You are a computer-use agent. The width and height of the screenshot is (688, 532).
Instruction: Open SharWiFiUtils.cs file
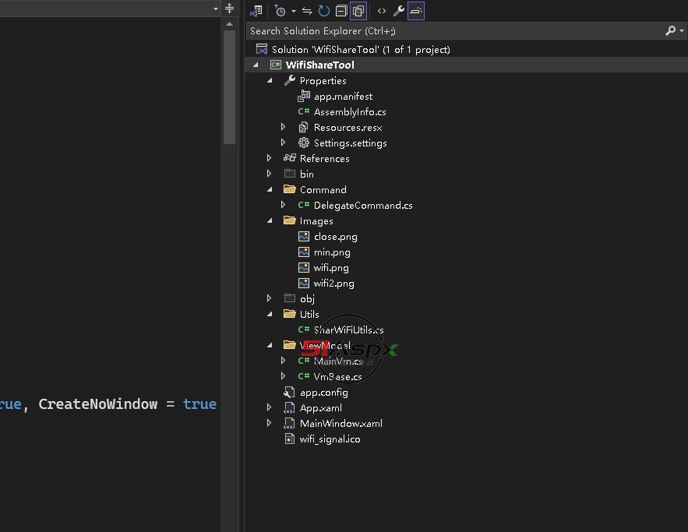coord(349,329)
